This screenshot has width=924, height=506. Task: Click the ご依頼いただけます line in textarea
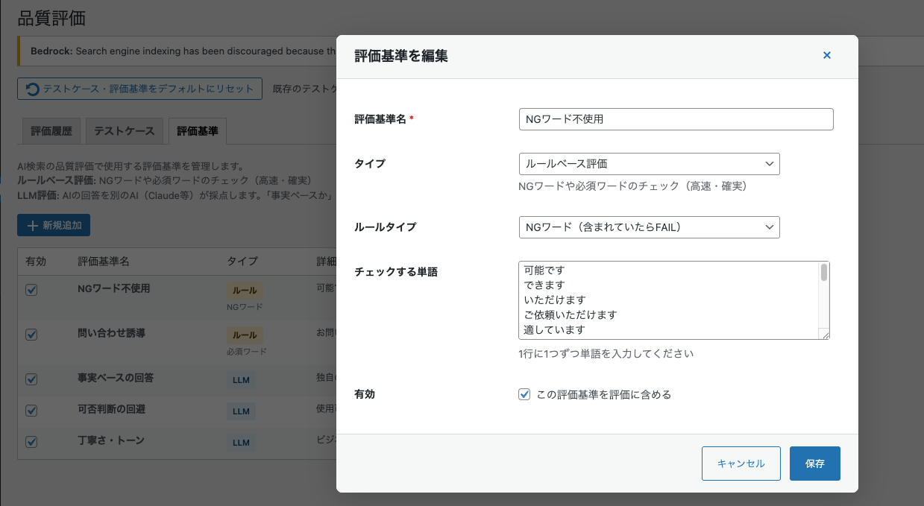571,314
